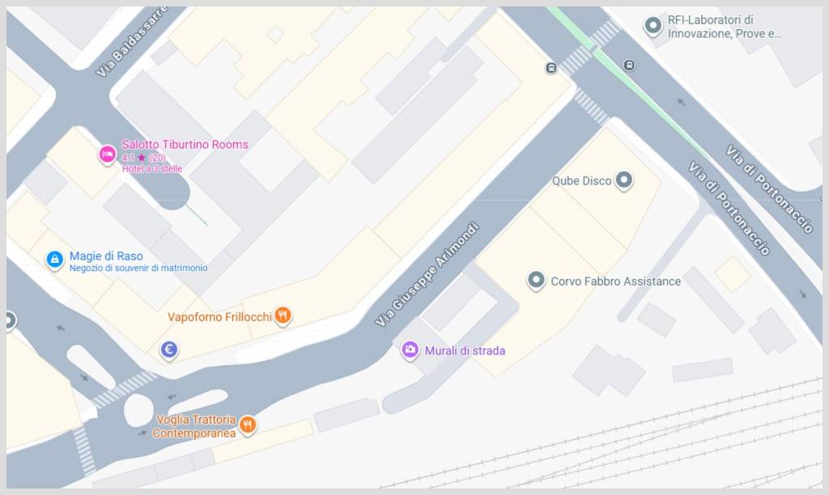Select the Corvo Fabbro Assistance label text
The height and width of the screenshot is (495, 829).
click(x=616, y=281)
